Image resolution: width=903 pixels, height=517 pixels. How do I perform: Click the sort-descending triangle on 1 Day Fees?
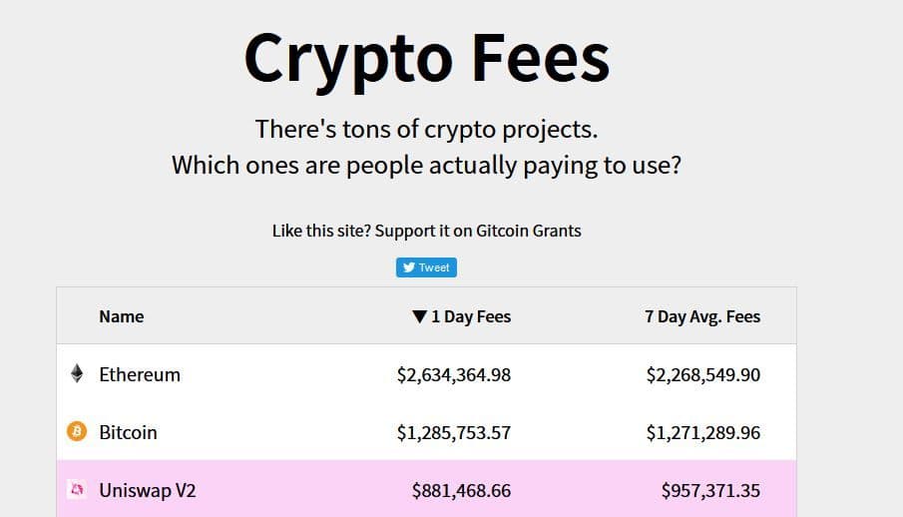(419, 316)
